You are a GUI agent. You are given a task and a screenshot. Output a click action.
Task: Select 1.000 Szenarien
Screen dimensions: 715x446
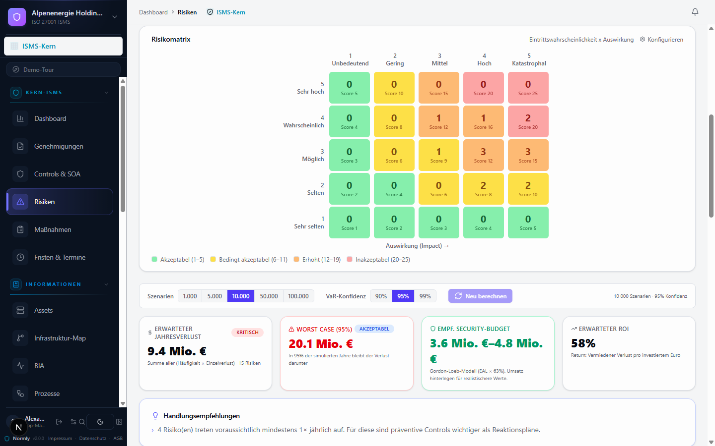[x=190, y=296]
